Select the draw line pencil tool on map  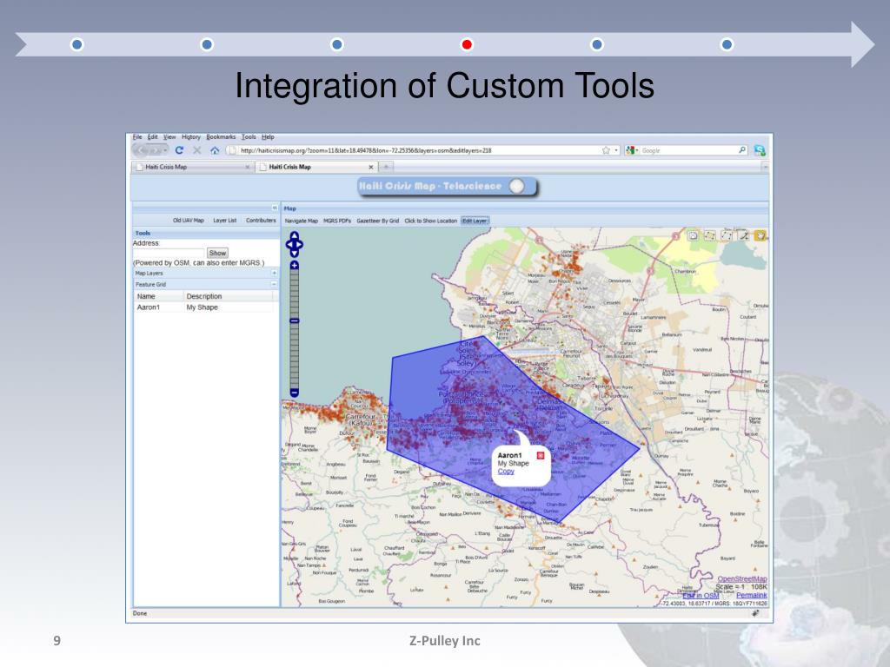pos(744,234)
